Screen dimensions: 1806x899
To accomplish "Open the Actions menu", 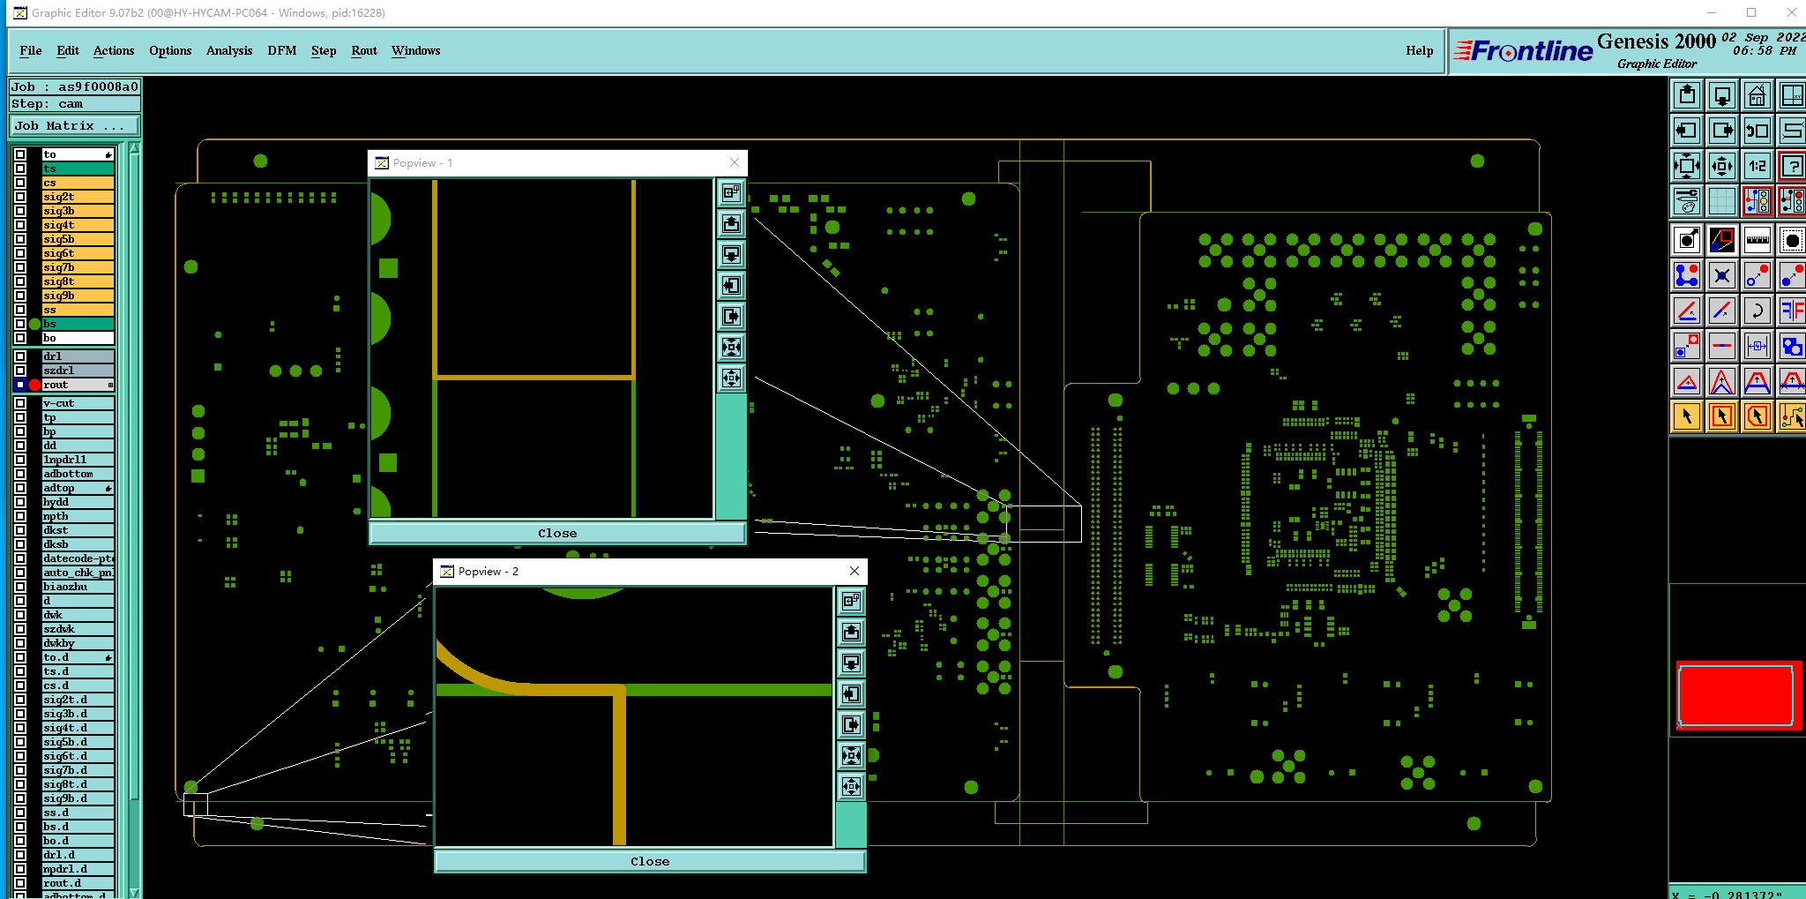I will (x=114, y=50).
